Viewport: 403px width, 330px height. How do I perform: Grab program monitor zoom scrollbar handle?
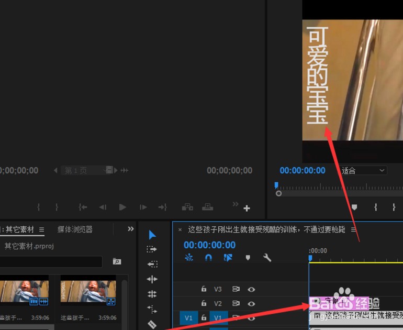[278, 193]
